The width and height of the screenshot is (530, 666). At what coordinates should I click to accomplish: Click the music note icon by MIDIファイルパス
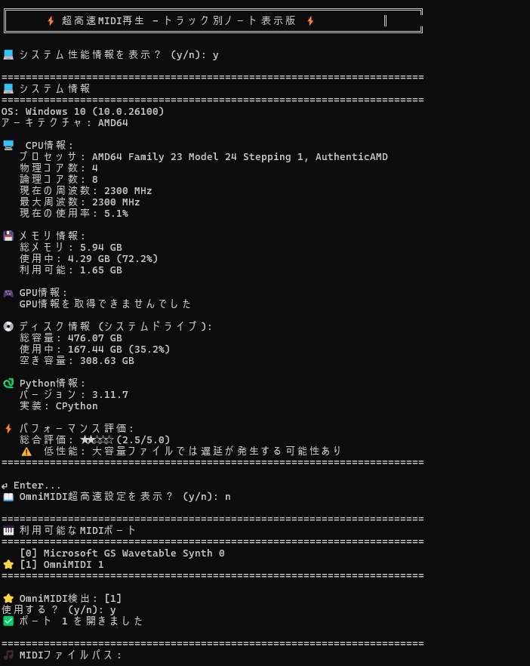(x=8, y=655)
